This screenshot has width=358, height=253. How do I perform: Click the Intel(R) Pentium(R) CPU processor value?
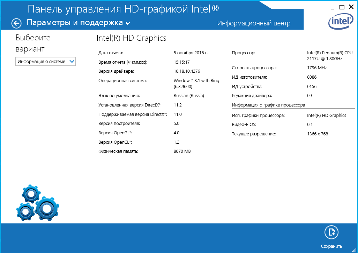pyautogui.click(x=330, y=56)
